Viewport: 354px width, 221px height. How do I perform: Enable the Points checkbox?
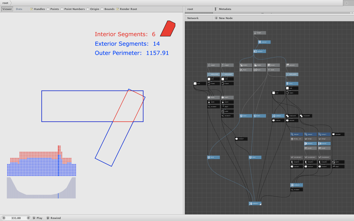pyautogui.click(x=48, y=9)
